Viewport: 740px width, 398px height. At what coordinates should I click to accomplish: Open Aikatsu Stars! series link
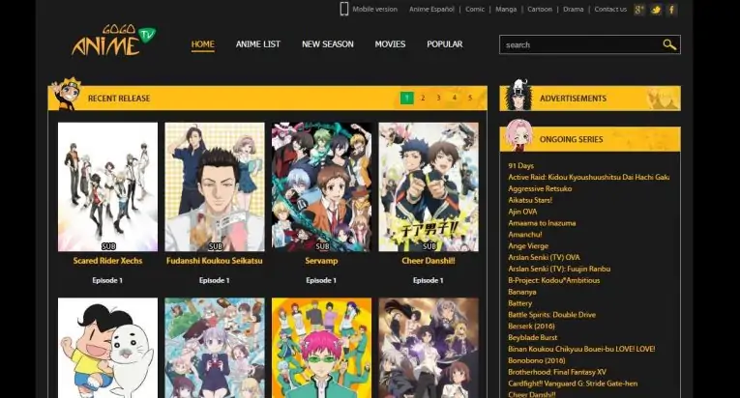pos(530,200)
